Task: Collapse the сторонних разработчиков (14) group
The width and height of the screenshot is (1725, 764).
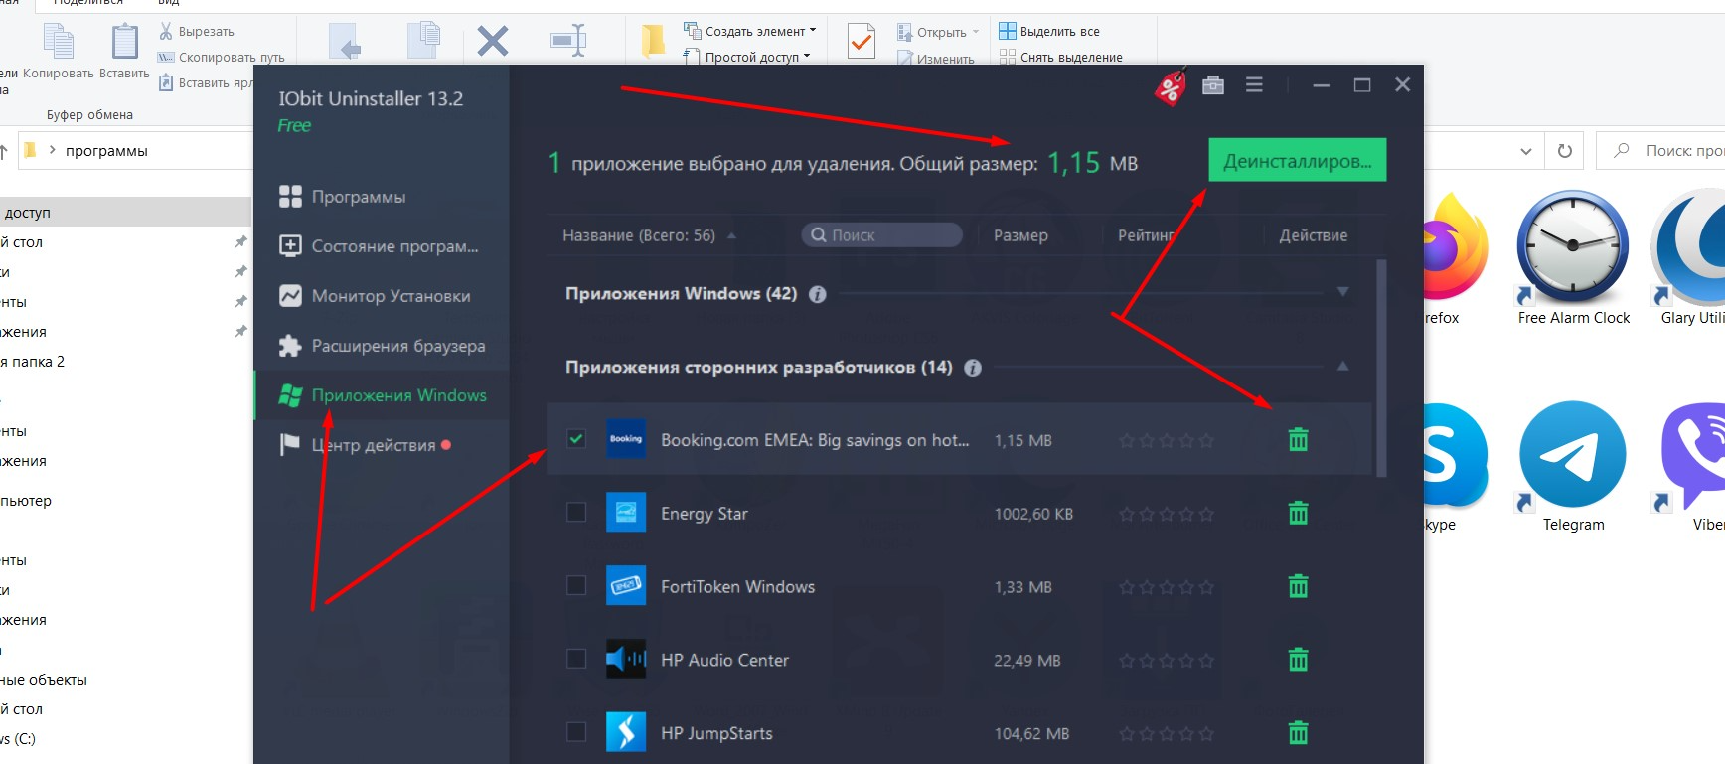Action: (x=1342, y=367)
